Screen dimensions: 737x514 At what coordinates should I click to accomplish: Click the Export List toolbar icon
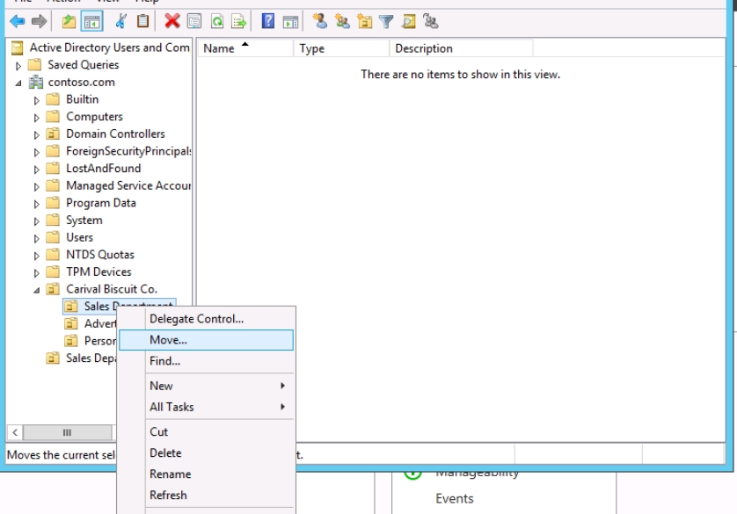[x=238, y=21]
